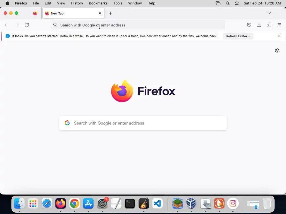The height and width of the screenshot is (214, 286).
Task: Open the Firefox hamburger application menu
Action: (279, 25)
